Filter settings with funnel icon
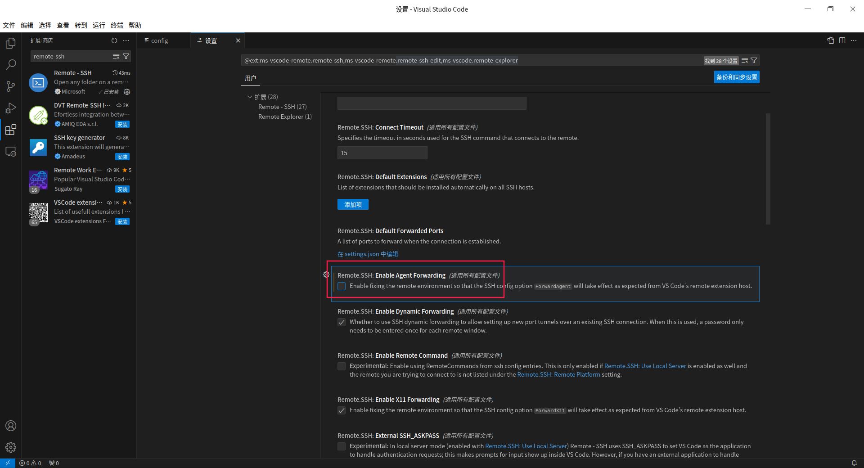The image size is (864, 468). click(x=754, y=60)
